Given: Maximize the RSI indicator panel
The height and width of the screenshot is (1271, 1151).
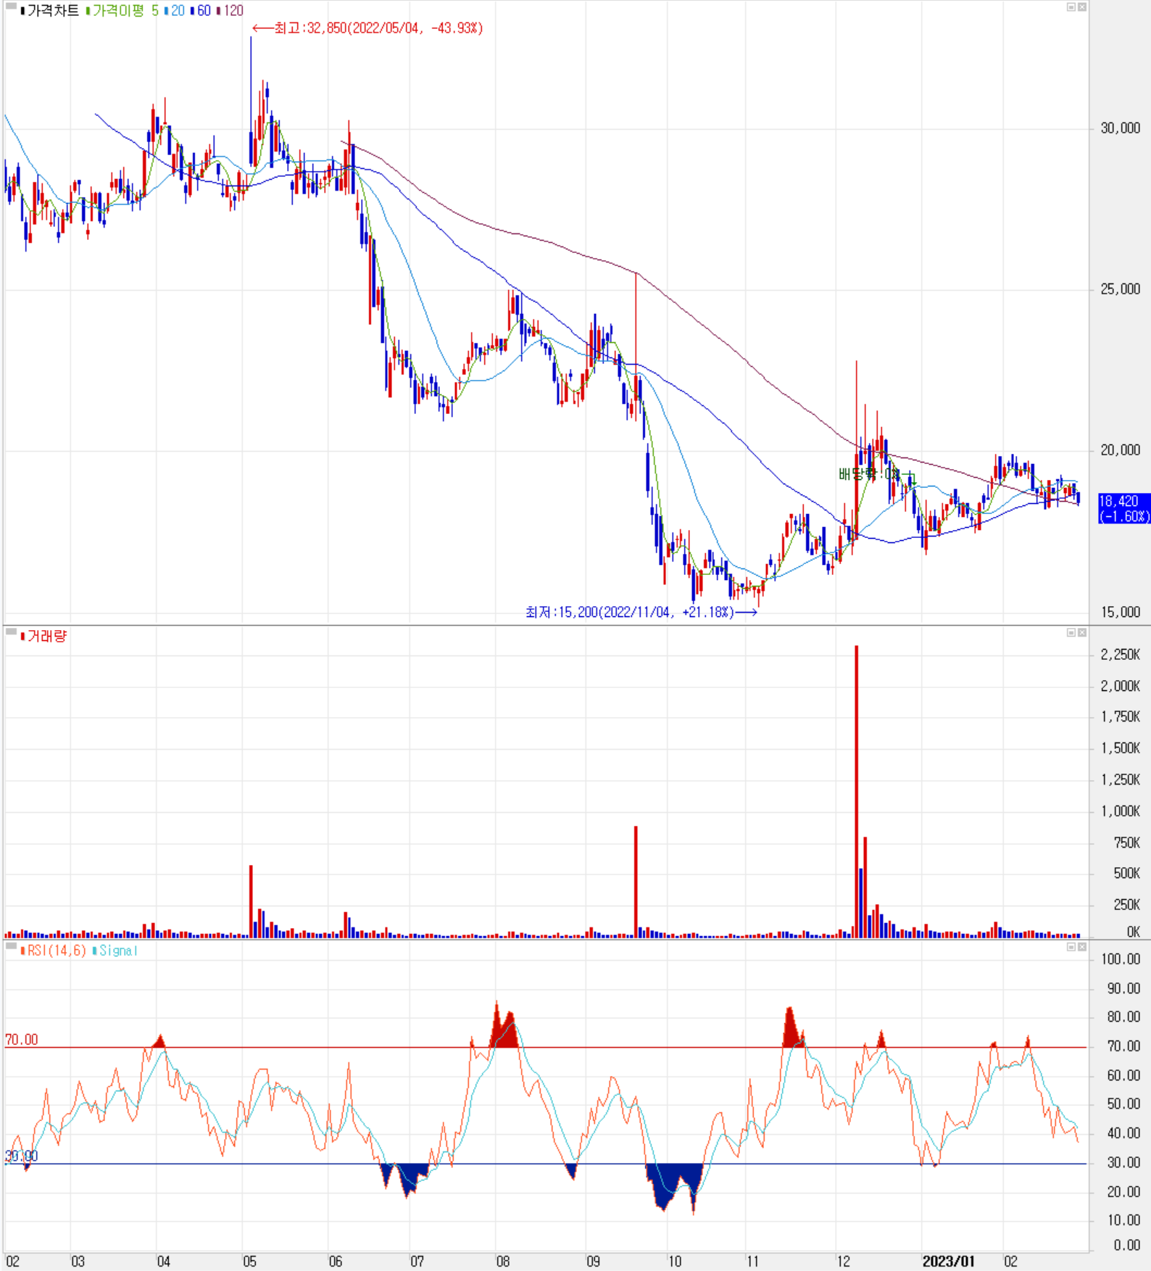Looking at the screenshot, I should 1071,947.
